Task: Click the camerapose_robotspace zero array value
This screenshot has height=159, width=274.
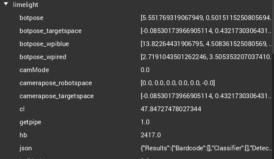Action: 178,83
